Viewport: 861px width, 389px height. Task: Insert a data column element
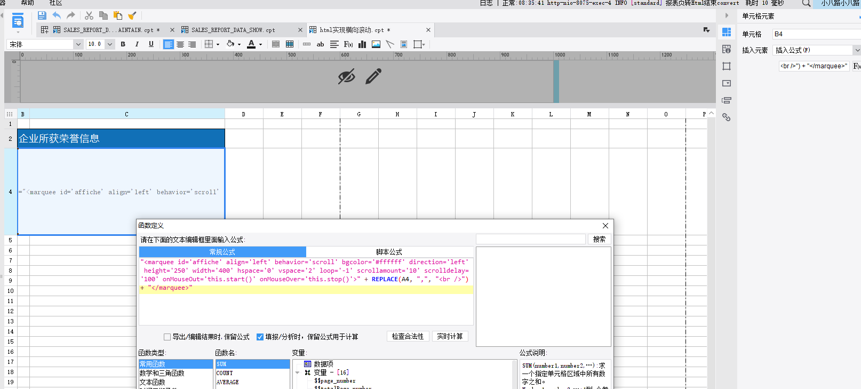307,44
